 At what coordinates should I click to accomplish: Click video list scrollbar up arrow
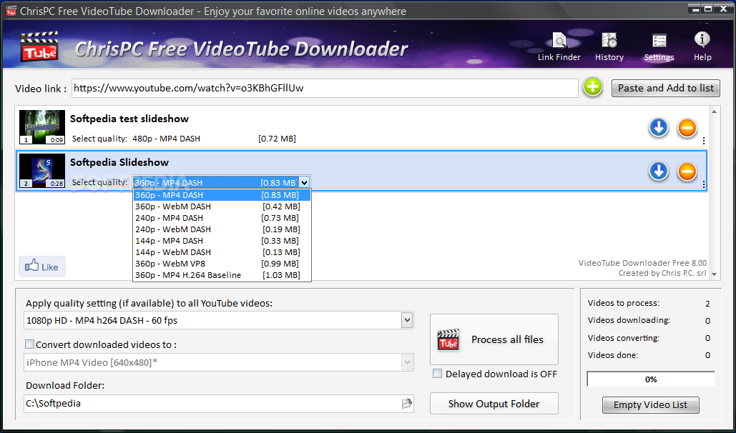pyautogui.click(x=714, y=111)
